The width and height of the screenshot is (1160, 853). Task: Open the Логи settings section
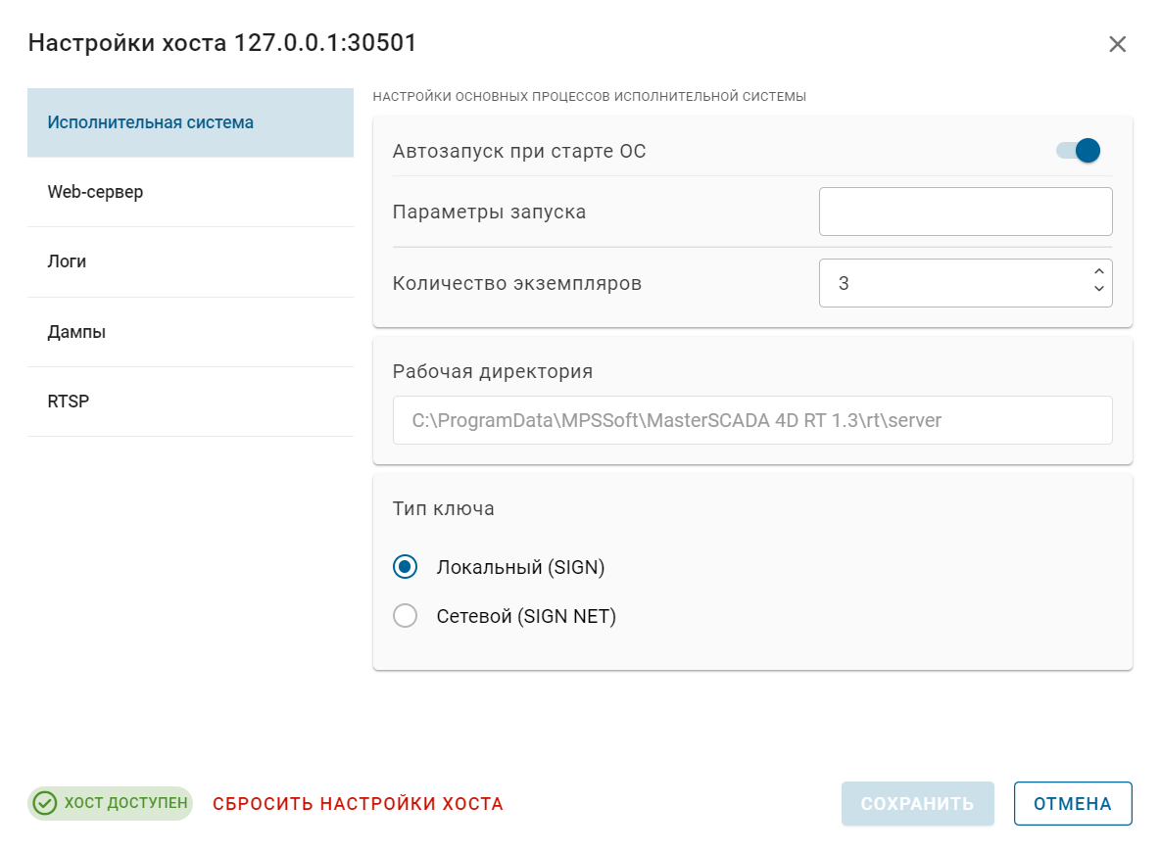tap(66, 261)
